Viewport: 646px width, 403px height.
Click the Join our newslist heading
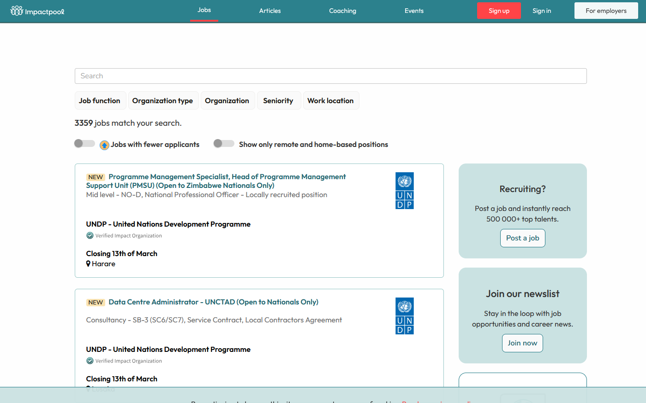[523, 294]
